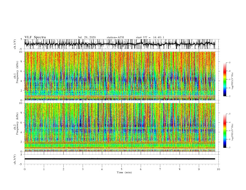Click the ch.1 voltage waveform trace
Image resolution: width=246 pixels, height=190 pixels.
[120, 44]
